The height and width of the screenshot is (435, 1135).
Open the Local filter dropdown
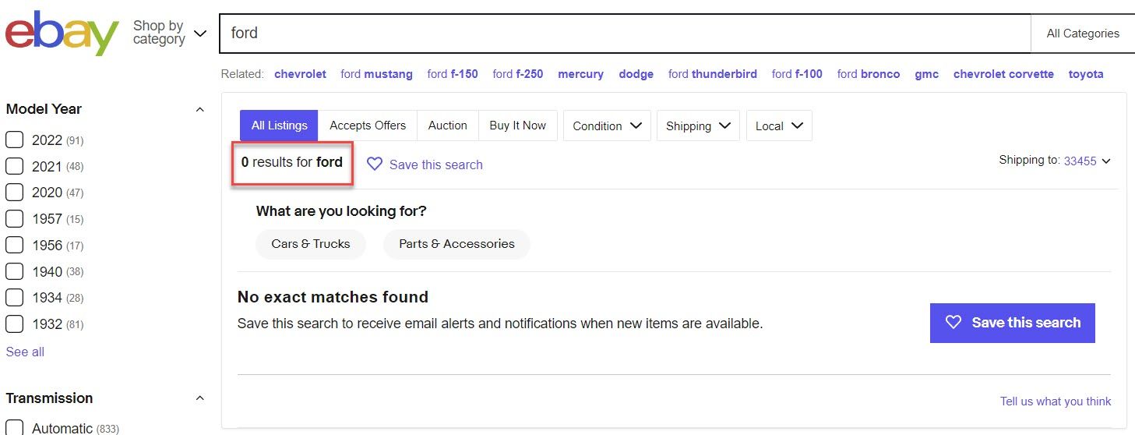778,126
